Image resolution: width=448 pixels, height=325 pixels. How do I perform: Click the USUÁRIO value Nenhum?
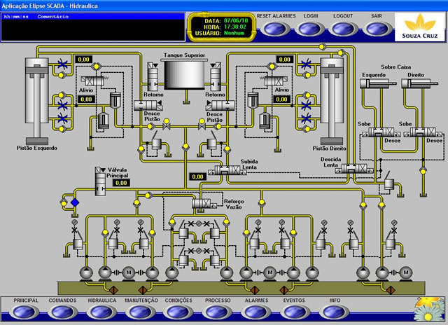click(x=234, y=33)
